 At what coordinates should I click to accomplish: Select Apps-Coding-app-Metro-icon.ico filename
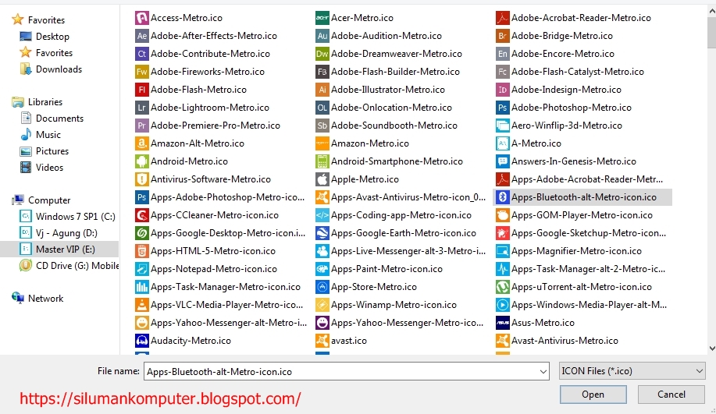click(x=401, y=215)
